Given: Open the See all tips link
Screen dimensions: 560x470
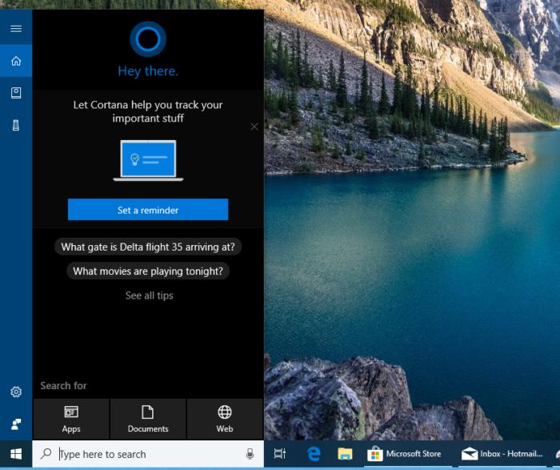Looking at the screenshot, I should click(150, 295).
